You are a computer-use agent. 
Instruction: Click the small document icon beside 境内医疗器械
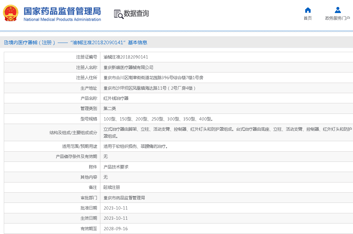pos(6,43)
